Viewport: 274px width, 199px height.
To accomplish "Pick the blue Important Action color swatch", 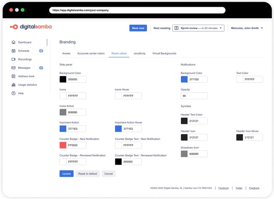I will tap(63, 129).
